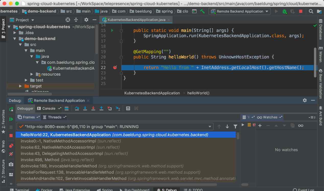
Task: Expand the .idea folder arrow
Action: (x=15, y=33)
